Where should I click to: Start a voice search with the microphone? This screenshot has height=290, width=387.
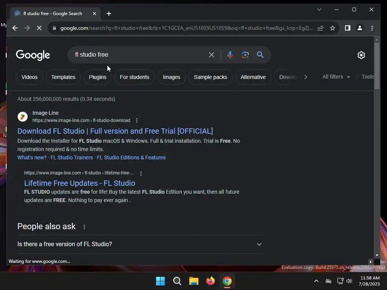click(230, 55)
